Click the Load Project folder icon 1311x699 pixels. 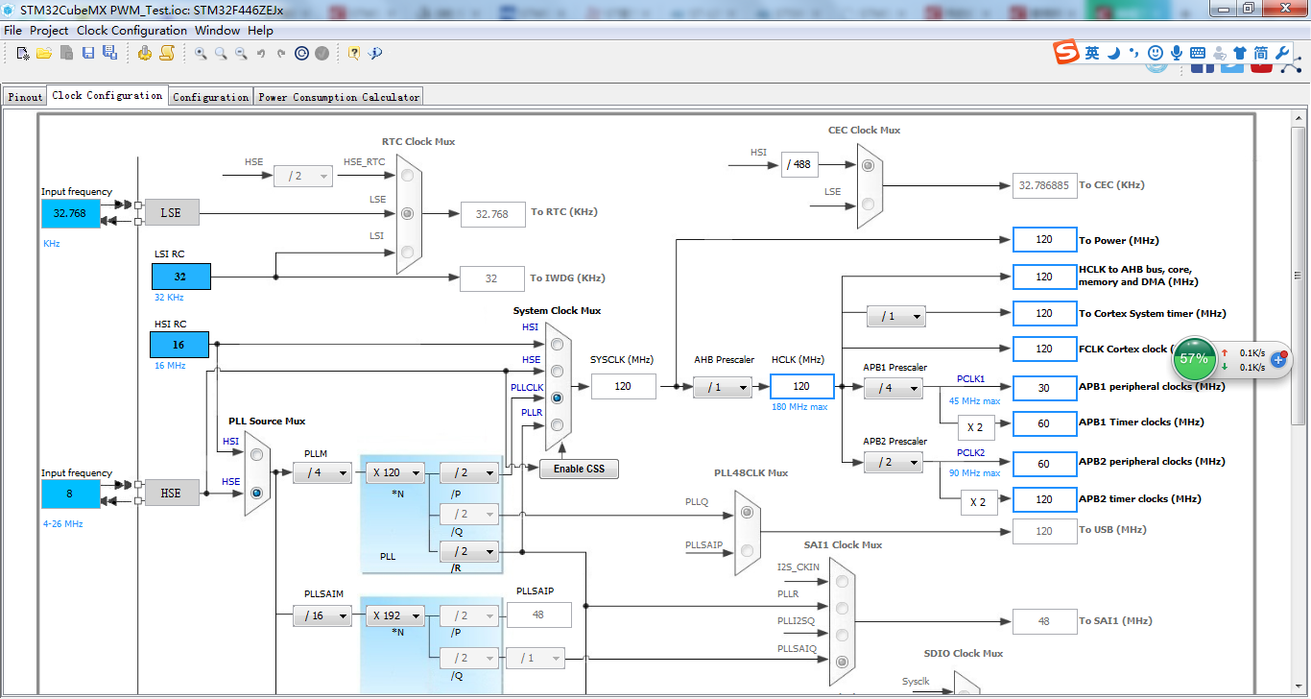tap(44, 53)
